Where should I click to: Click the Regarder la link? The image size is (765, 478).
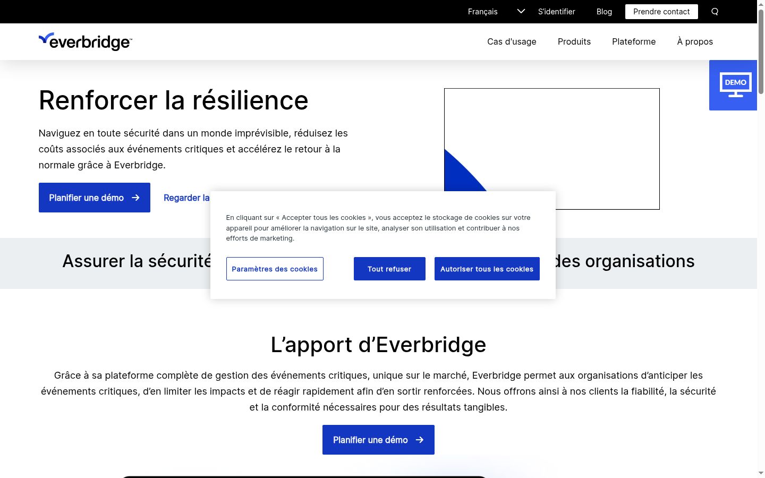point(186,198)
